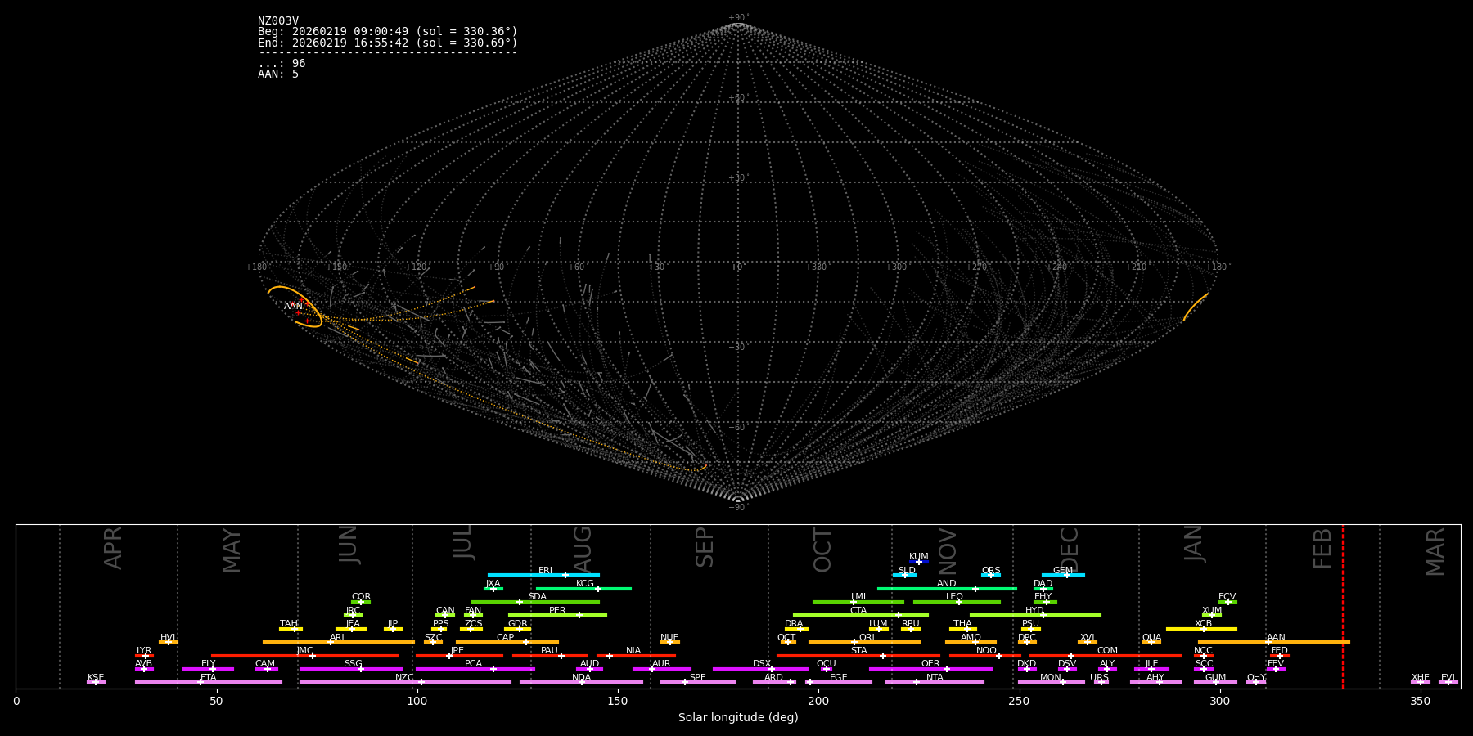
Task: Click the 'Solar longitude (deg)' axis title
Action: tap(738, 718)
